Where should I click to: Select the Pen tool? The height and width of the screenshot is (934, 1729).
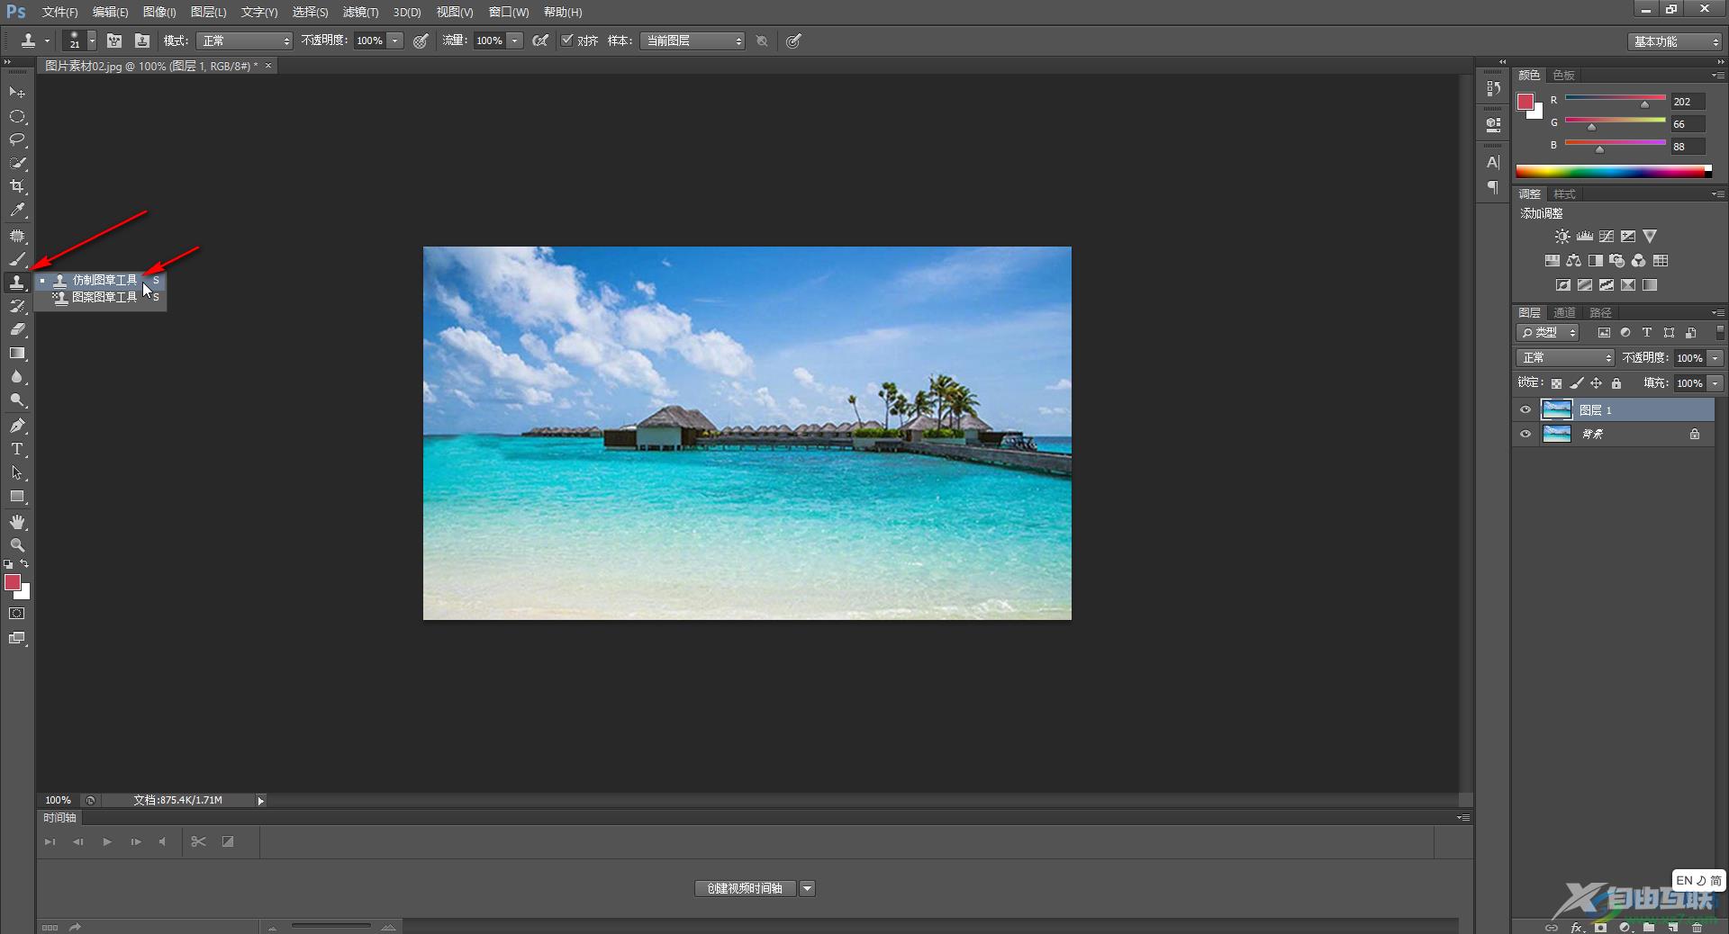click(x=17, y=426)
